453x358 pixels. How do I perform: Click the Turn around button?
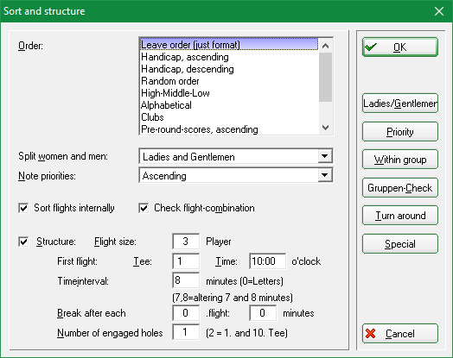[x=400, y=216]
